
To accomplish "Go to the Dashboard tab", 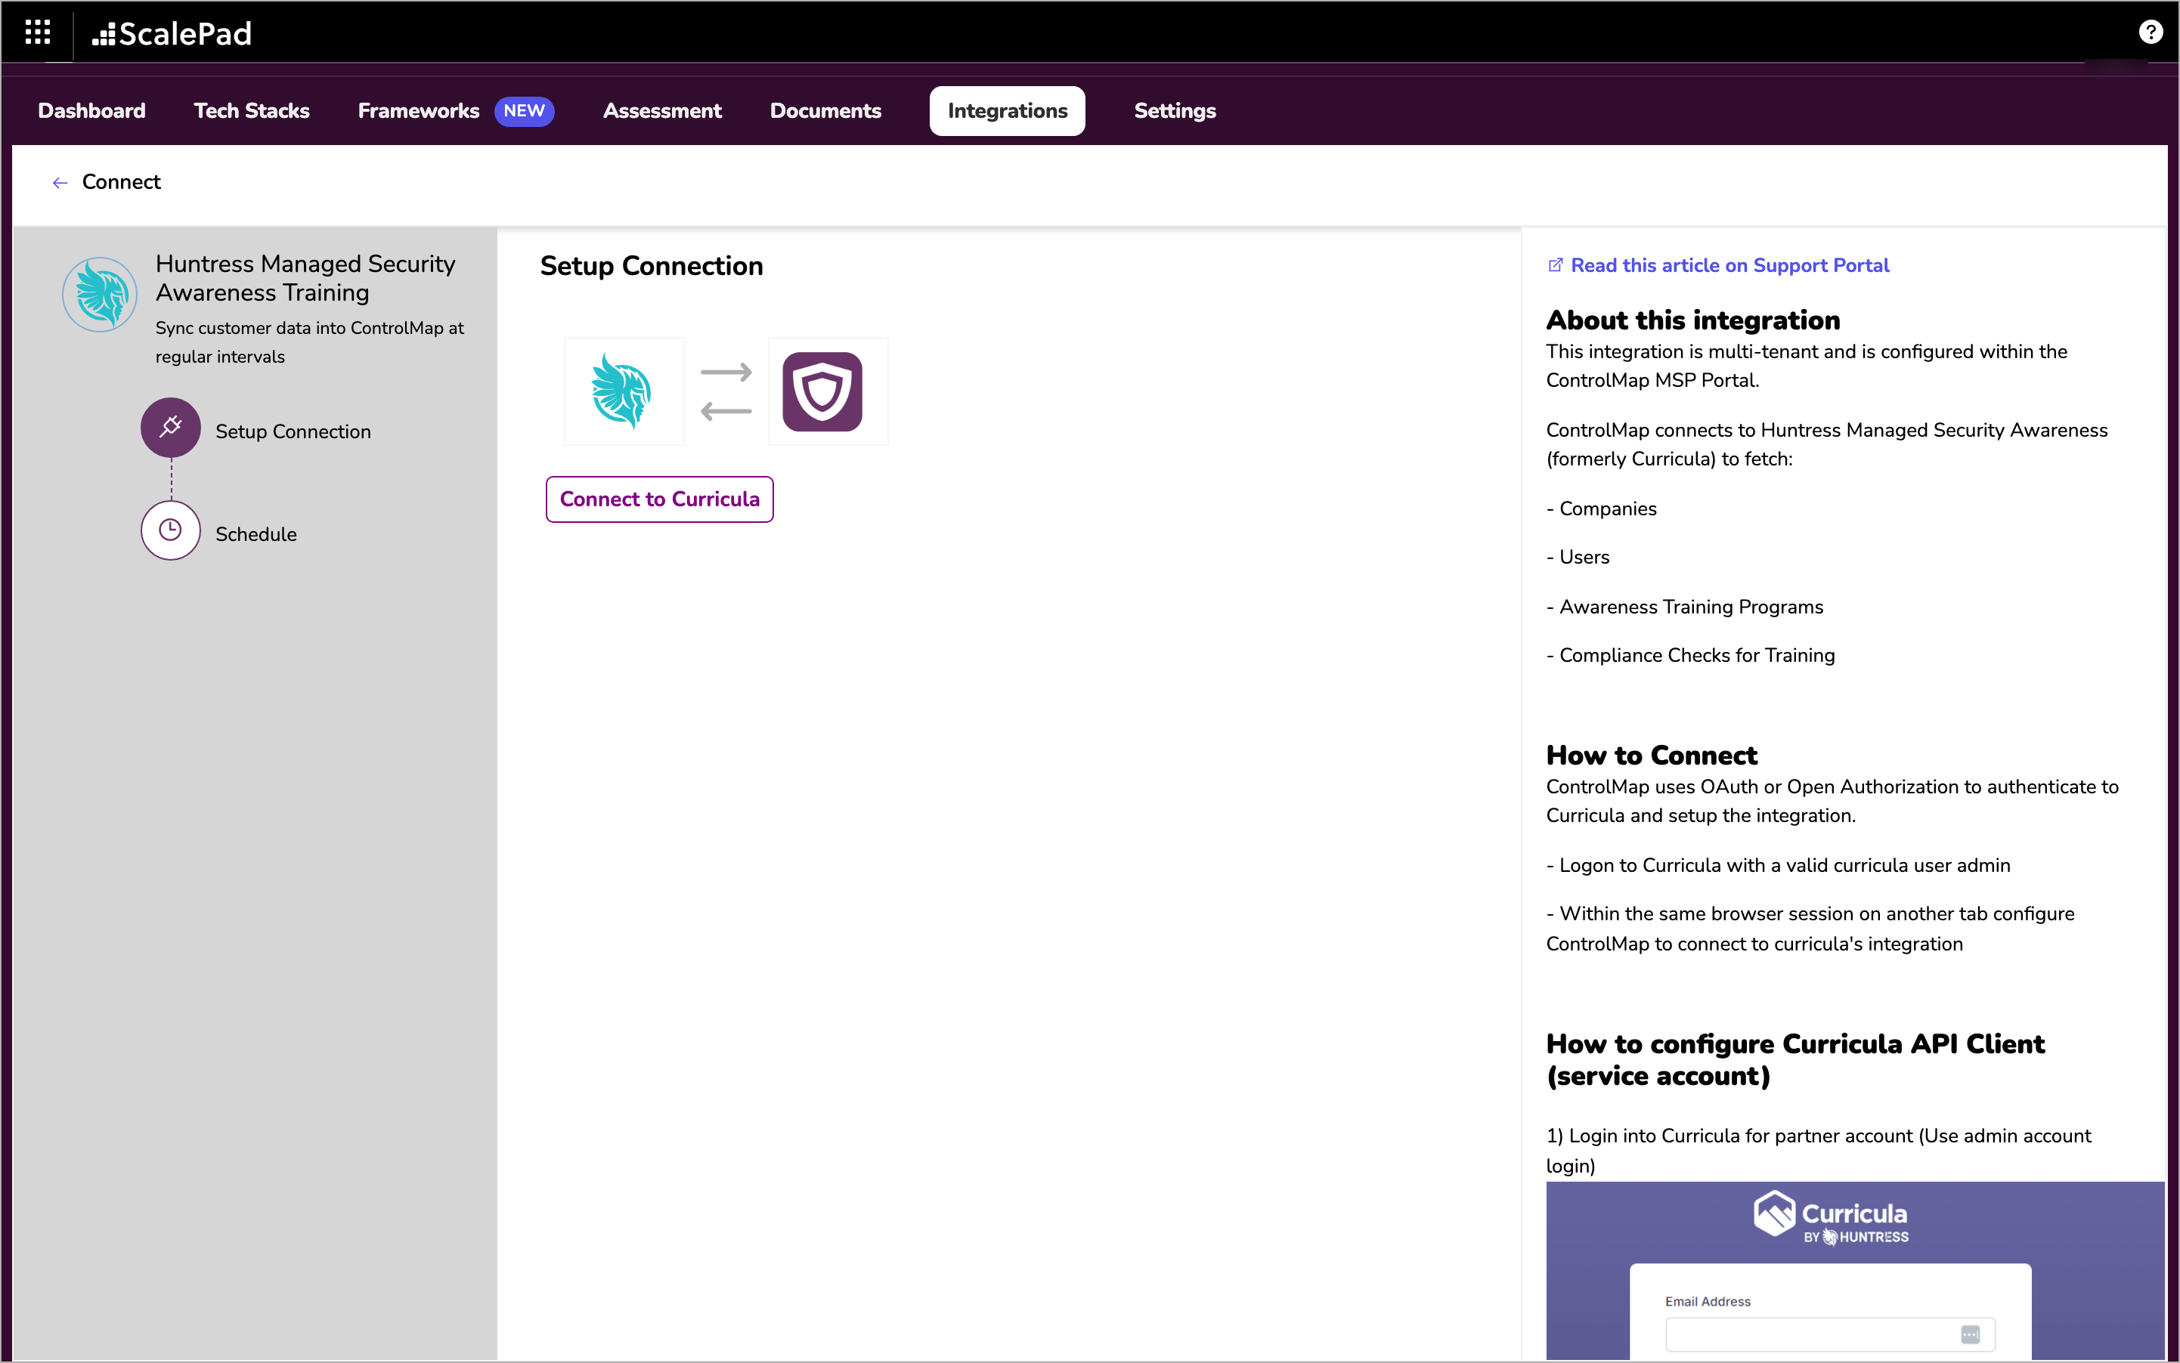I will click(x=92, y=111).
